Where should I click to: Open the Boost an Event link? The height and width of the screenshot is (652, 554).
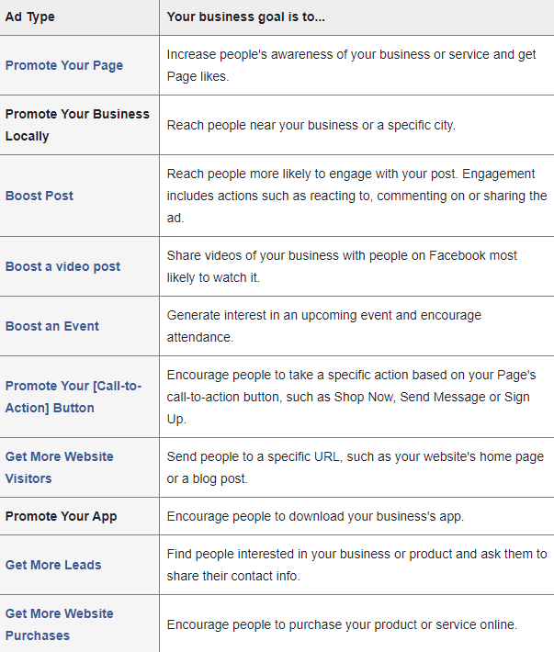coord(52,326)
